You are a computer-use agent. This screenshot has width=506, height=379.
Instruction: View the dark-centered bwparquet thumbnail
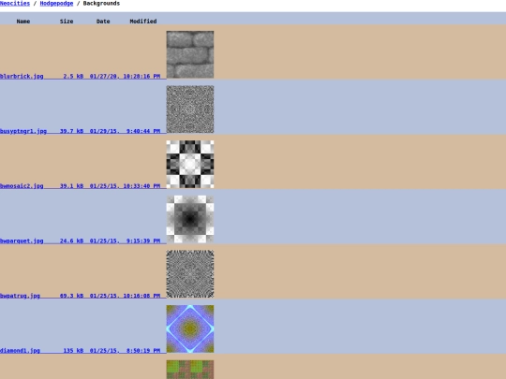[190, 219]
